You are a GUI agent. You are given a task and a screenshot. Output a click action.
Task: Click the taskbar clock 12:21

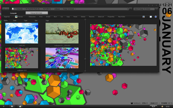(168, 106)
